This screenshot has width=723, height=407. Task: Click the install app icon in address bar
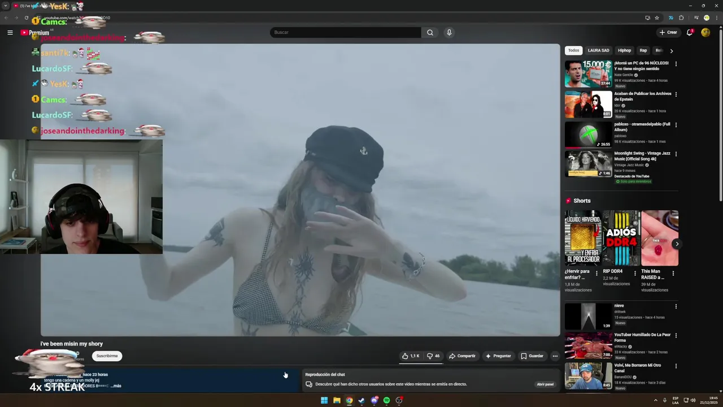647,18
